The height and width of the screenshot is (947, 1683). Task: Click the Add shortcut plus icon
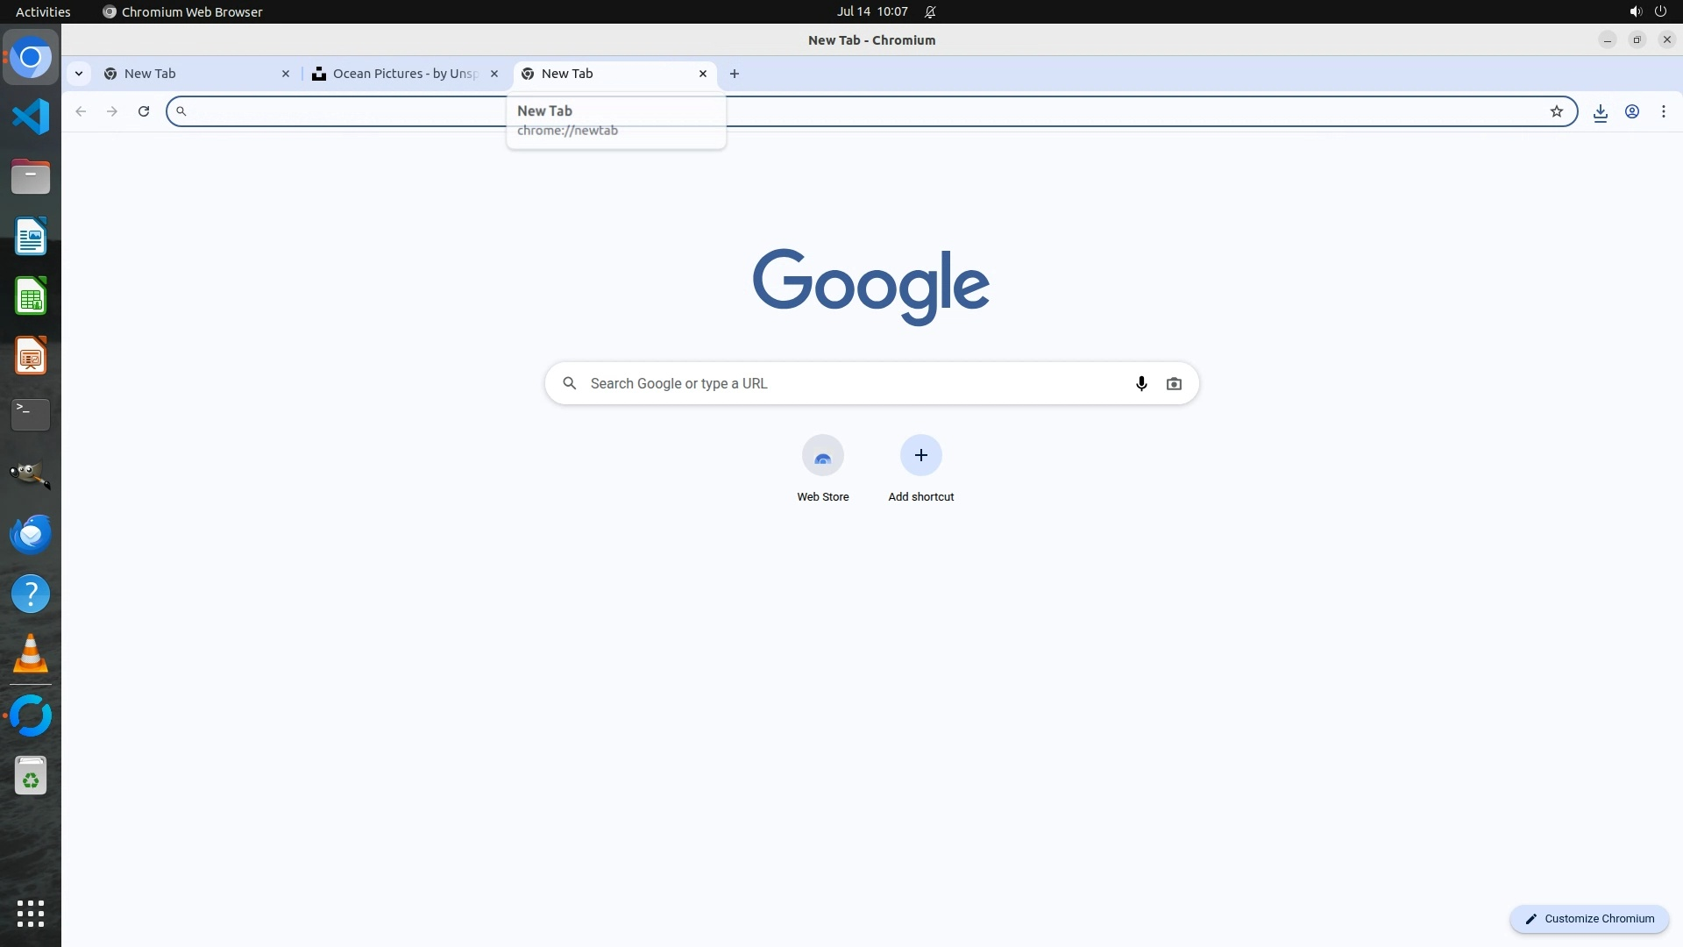click(x=920, y=455)
